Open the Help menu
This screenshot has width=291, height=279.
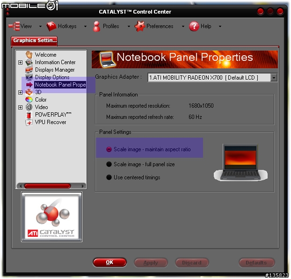tap(206, 26)
